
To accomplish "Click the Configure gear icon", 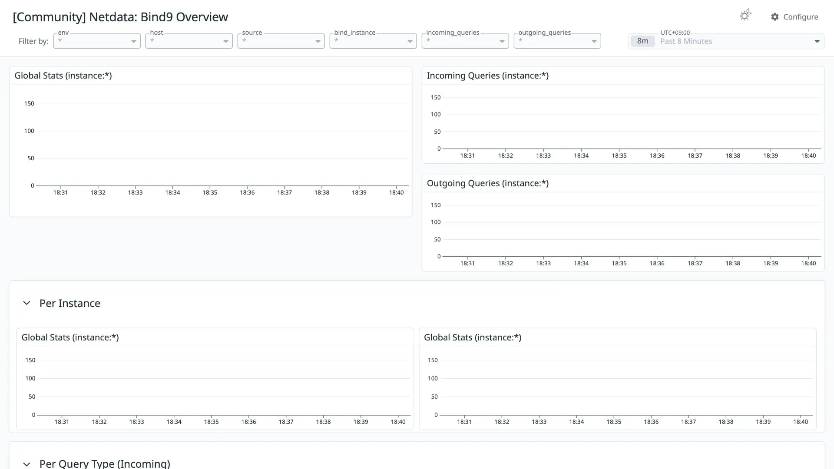I will [775, 17].
